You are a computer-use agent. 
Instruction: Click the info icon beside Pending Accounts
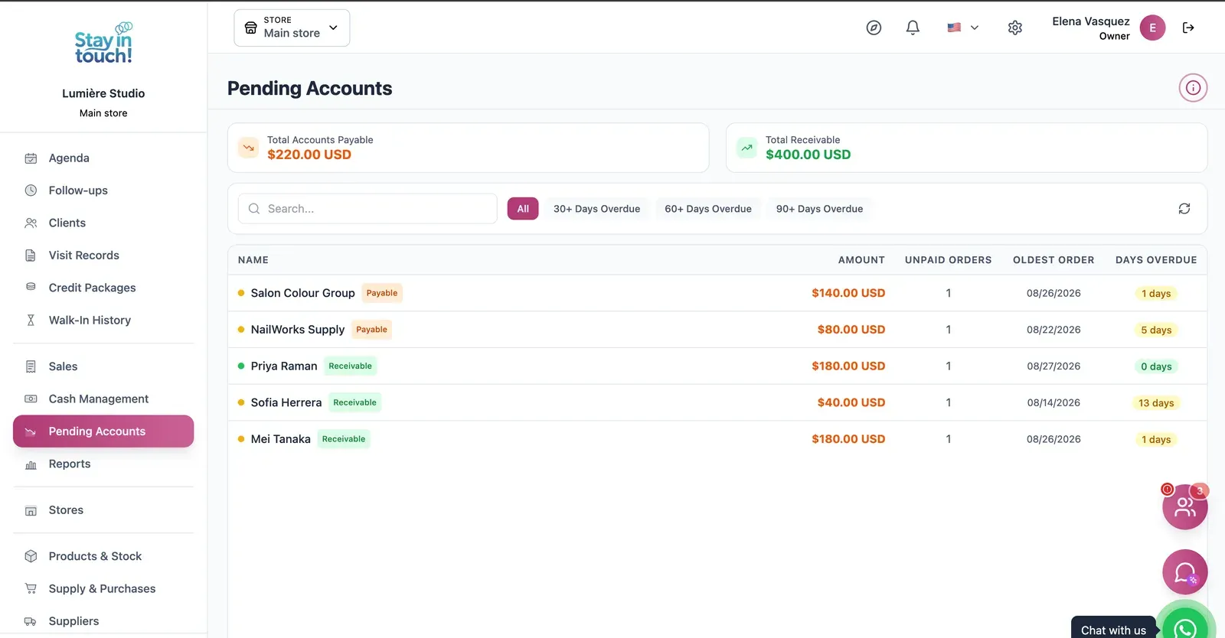(1193, 88)
